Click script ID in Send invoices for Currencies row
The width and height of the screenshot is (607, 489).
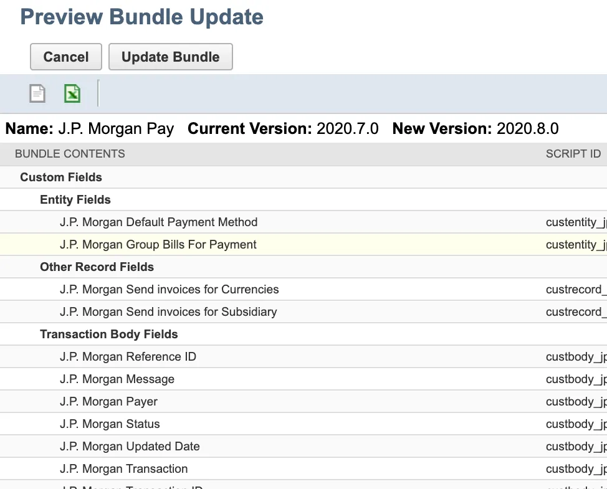pos(576,290)
